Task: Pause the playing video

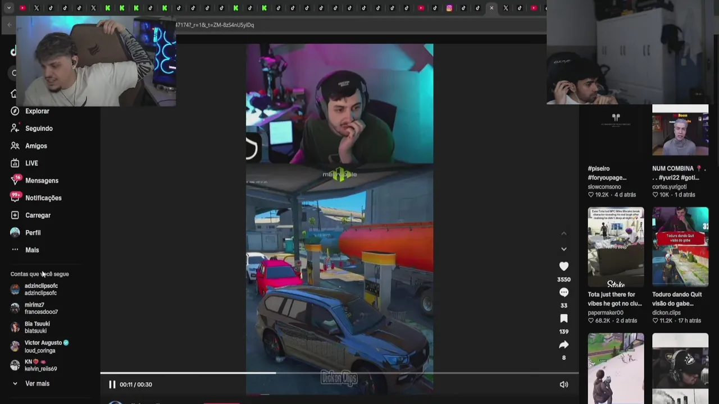Action: tap(112, 384)
